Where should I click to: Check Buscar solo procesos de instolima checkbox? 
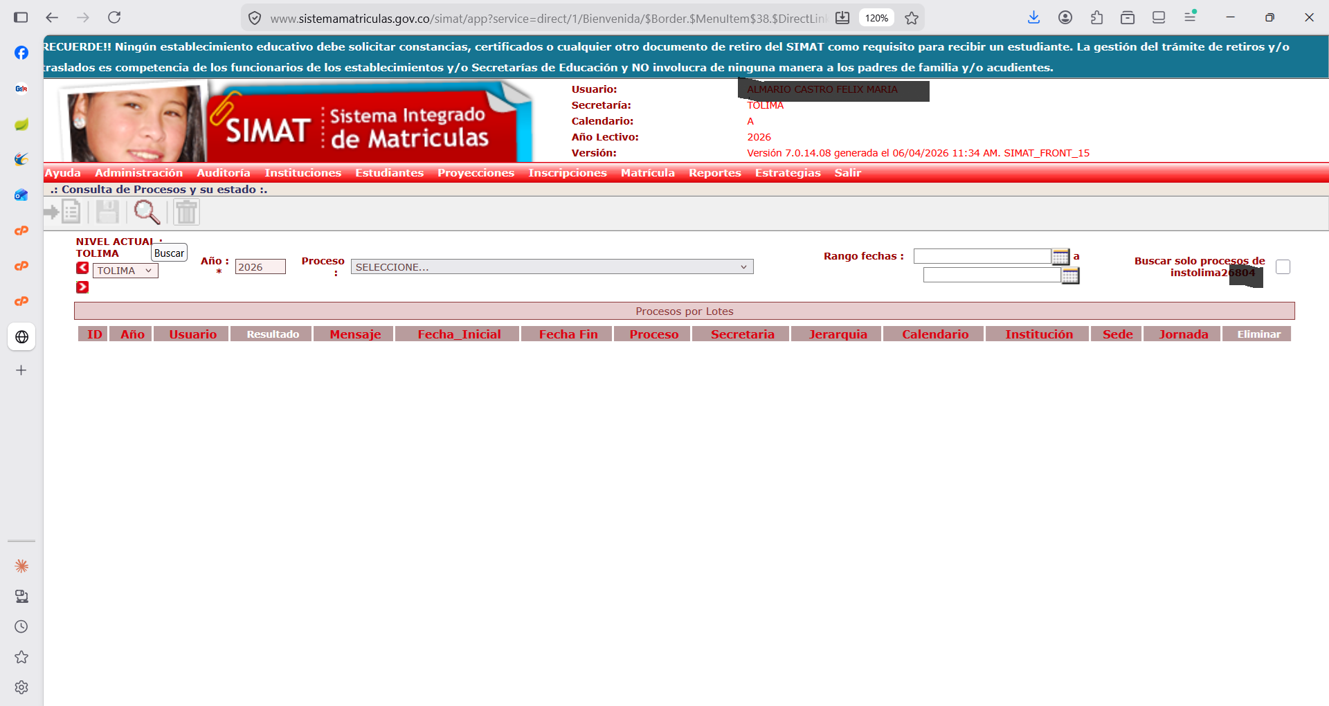[1283, 267]
